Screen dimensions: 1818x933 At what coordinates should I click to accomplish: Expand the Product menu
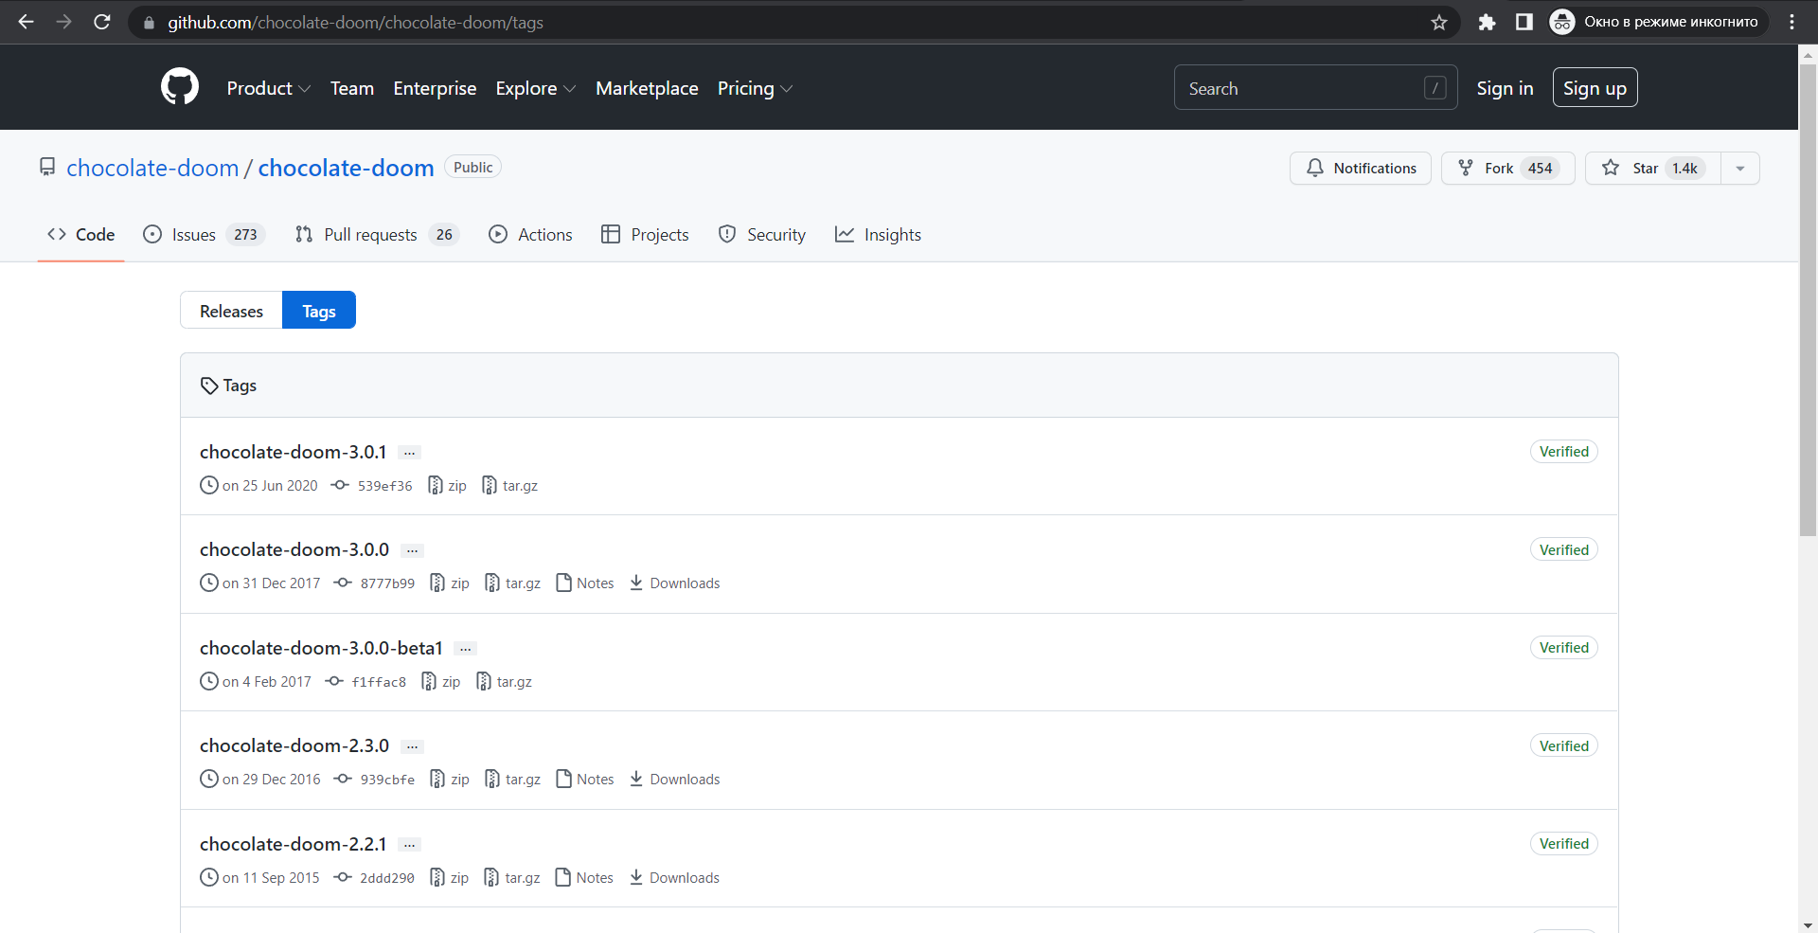click(268, 87)
